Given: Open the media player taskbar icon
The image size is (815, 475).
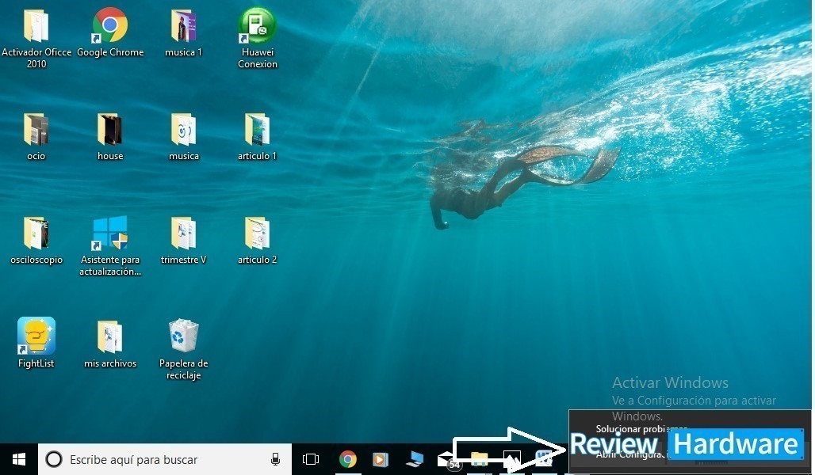Looking at the screenshot, I should tap(380, 459).
